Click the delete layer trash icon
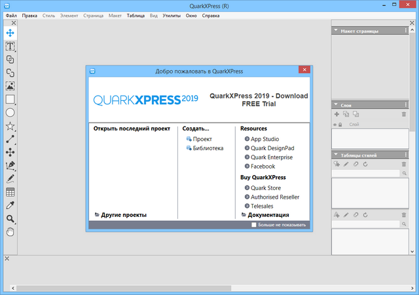Viewport: 419px width, 295px height. tap(403, 114)
